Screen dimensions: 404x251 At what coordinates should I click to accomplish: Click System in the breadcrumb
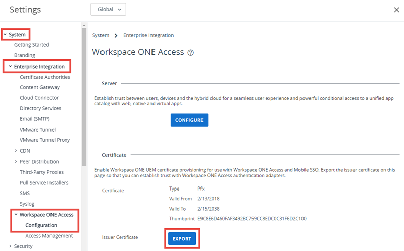click(100, 35)
